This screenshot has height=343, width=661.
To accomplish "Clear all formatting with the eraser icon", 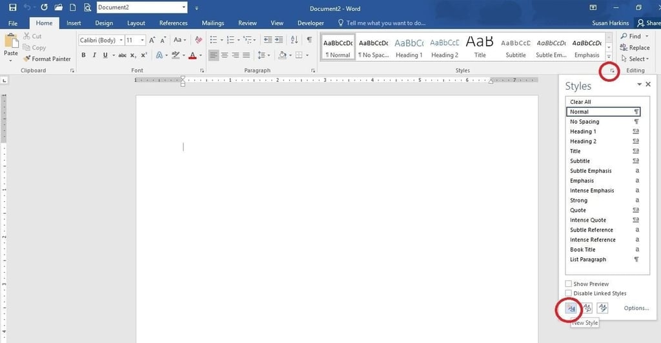I will pos(199,40).
